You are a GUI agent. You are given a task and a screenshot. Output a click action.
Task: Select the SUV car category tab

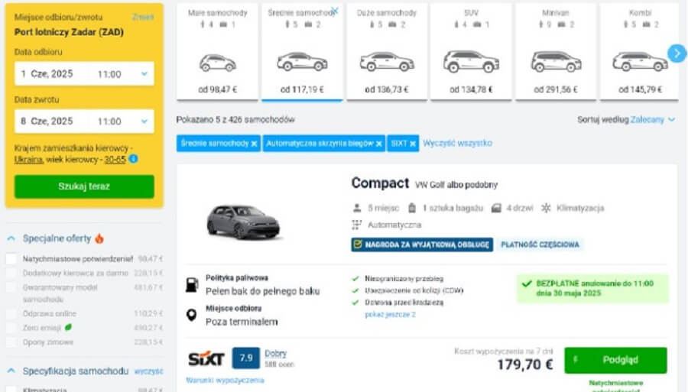coord(470,52)
